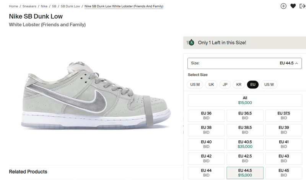Viewport: 306px width, 180px height.
Task: Choose the US W size unit
Action: tap(269, 85)
